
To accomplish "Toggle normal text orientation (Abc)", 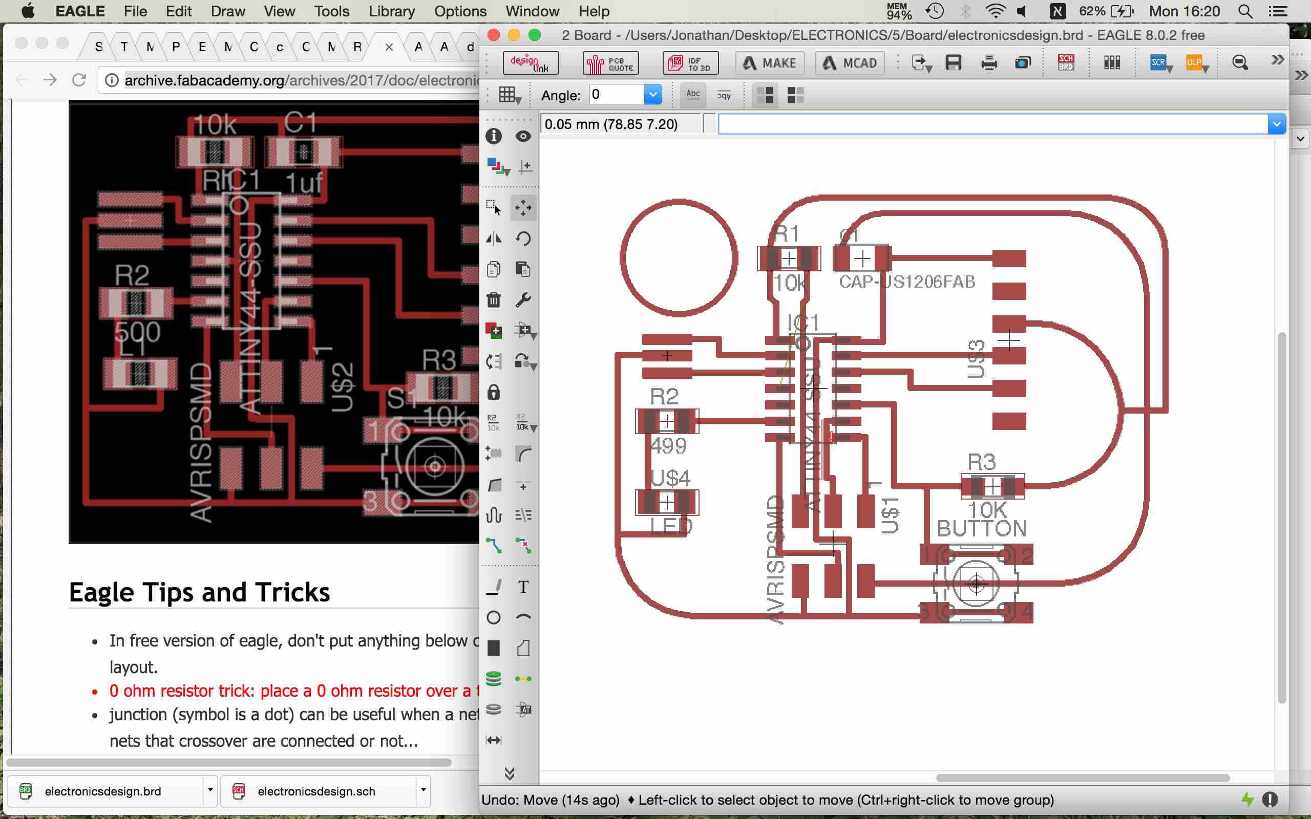I will (693, 95).
